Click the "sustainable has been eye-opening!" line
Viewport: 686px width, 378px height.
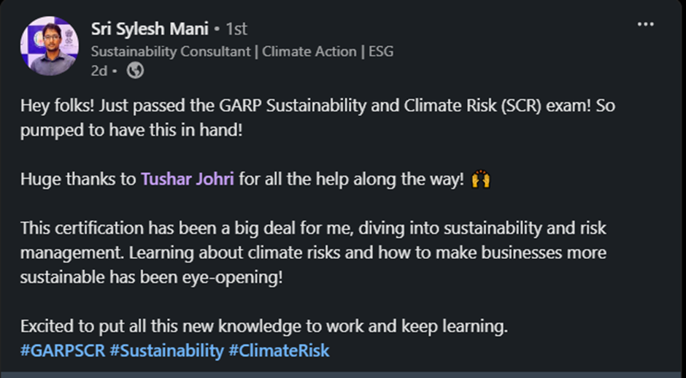[150, 277]
